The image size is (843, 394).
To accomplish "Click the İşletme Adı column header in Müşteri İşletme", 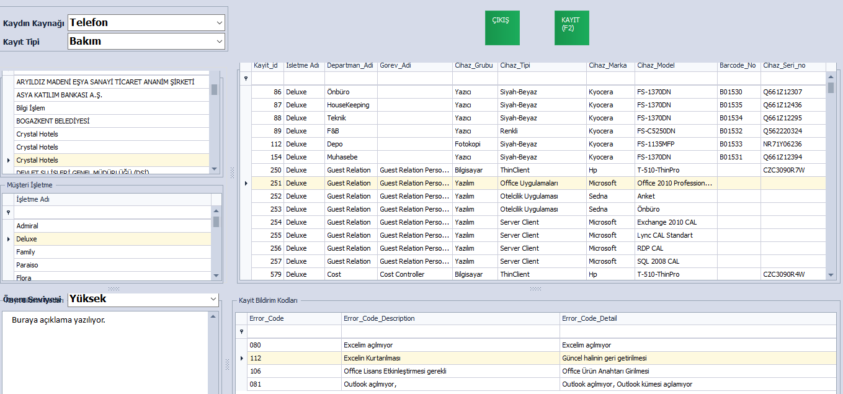I will point(113,199).
